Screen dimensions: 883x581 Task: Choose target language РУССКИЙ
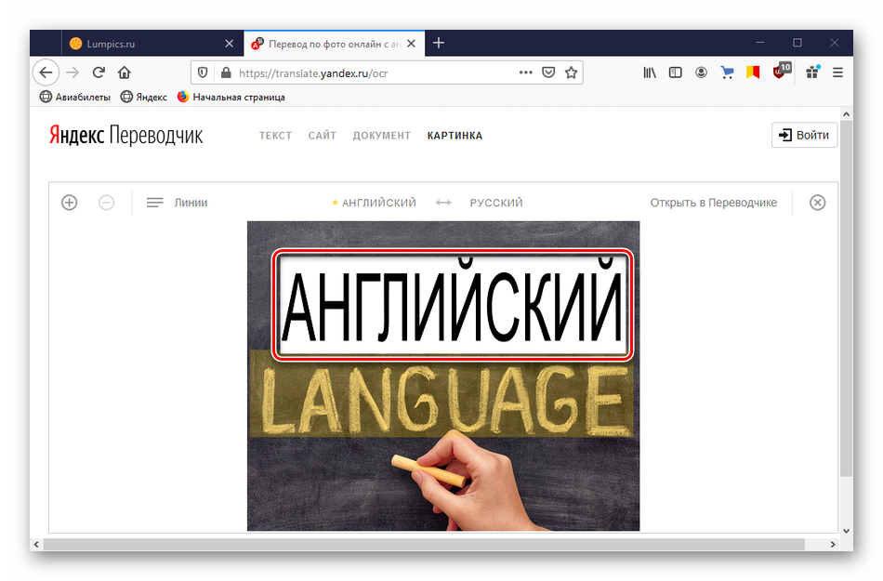point(496,203)
